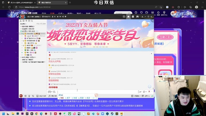Image resolution: width=206 pixels, height=116 pixels.
Task: Click the 2023YY Valentine's banner image
Action: click(x=100, y=34)
